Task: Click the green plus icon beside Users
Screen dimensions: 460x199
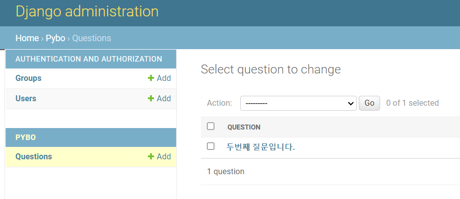Action: (x=151, y=99)
